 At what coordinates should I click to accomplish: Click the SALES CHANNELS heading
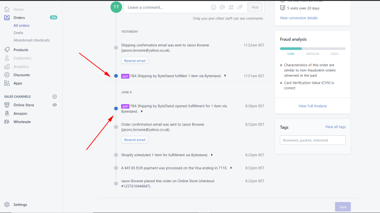(17, 97)
